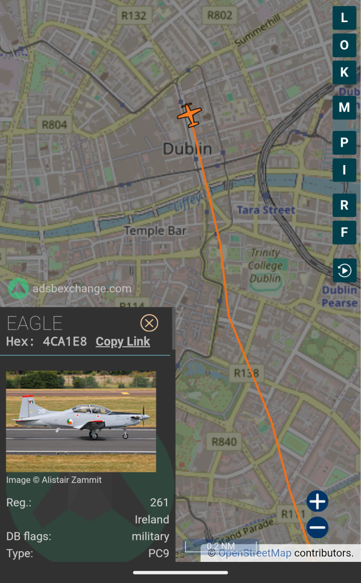This screenshot has width=361, height=583.
Task: Click the Tara Street station label
Action: coord(266,210)
